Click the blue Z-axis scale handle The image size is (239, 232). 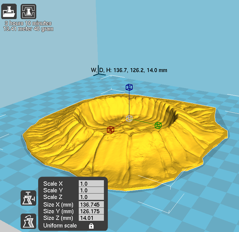129,87
